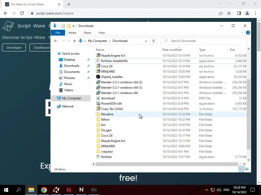Open Chrome side panel icon
Screen dimensions: 261x195
click(x=239, y=13)
